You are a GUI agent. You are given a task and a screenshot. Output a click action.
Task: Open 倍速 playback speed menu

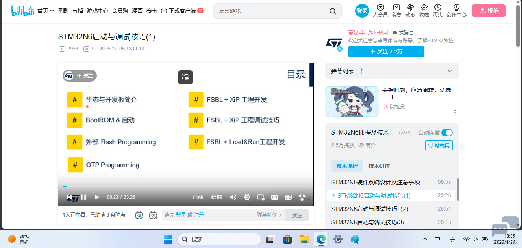click(x=216, y=197)
